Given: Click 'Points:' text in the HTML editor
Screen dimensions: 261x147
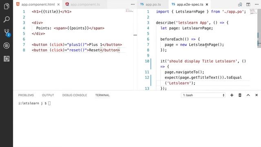Looking at the screenshot, I should [44, 28].
